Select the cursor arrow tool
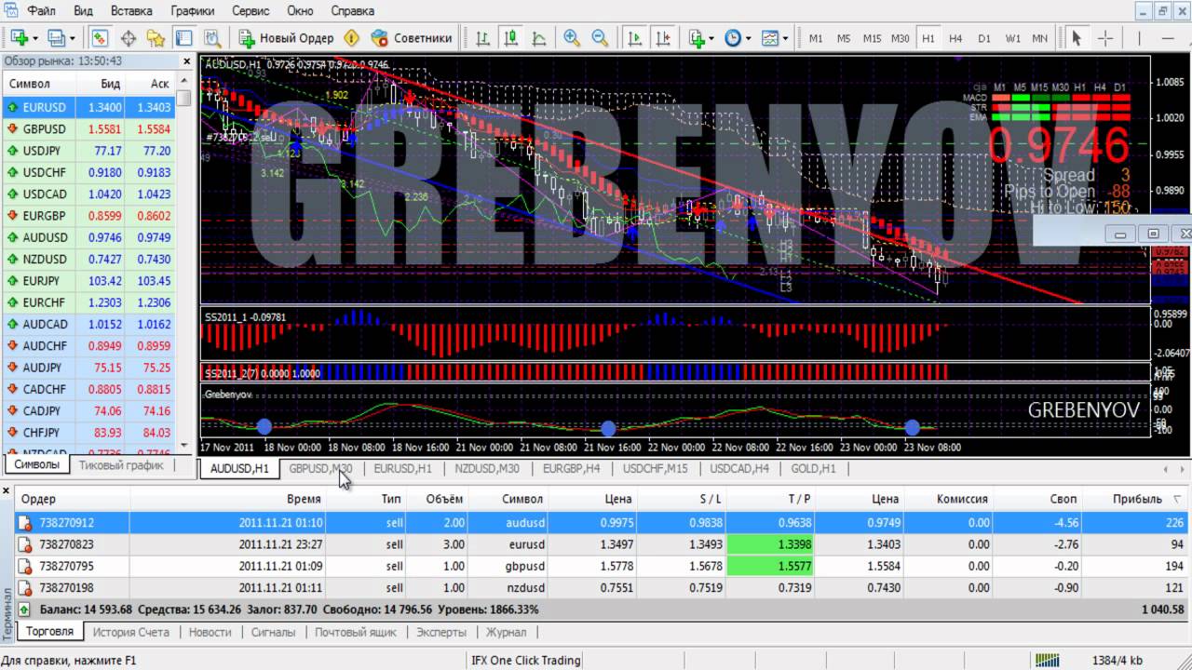 point(1077,38)
